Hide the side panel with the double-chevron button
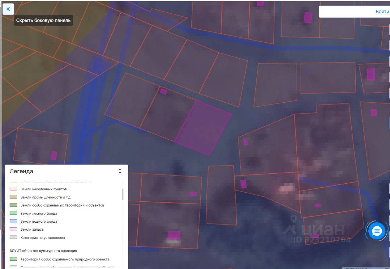 point(8,9)
